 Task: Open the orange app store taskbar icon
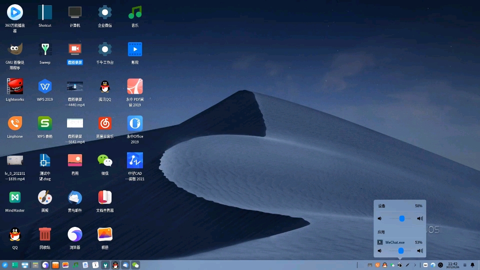tap(55, 265)
